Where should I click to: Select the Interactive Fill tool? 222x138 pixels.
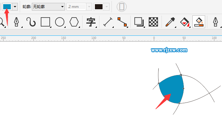[185, 22]
